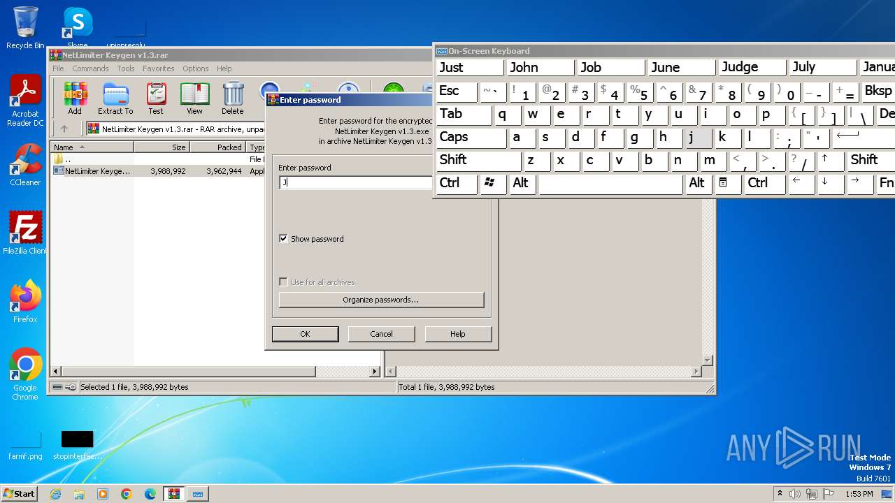895x503 pixels.
Task: Open the Skype desktop shortcut
Action: point(77,28)
